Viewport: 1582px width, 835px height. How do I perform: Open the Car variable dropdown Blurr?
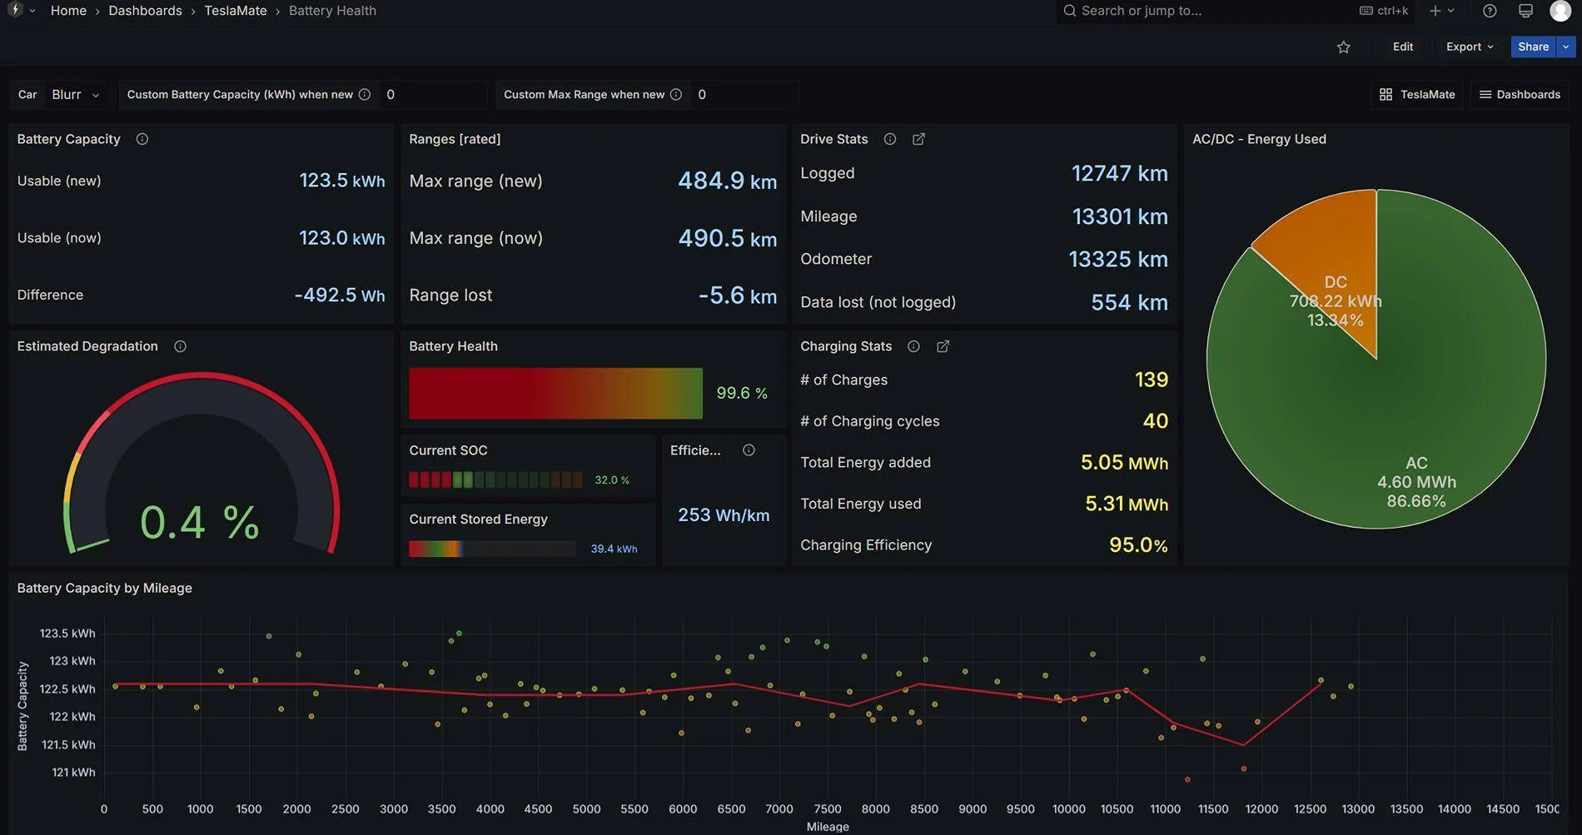click(x=76, y=95)
